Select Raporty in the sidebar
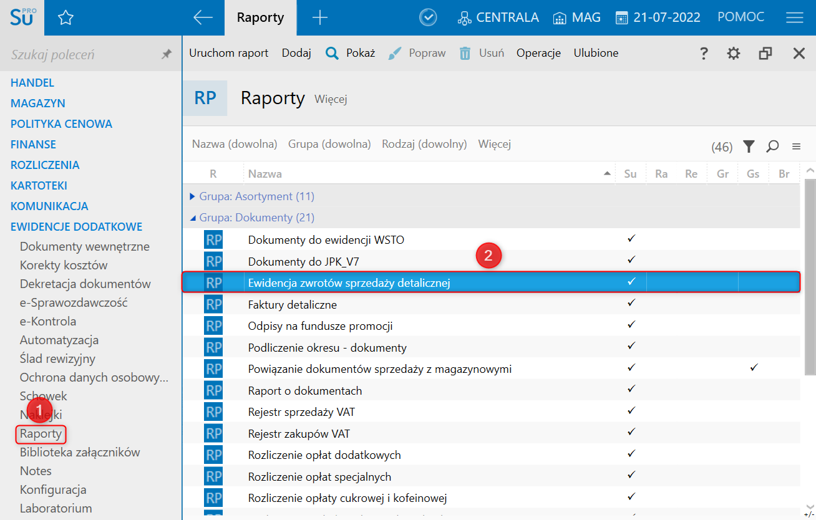The height and width of the screenshot is (520, 816). [41, 433]
